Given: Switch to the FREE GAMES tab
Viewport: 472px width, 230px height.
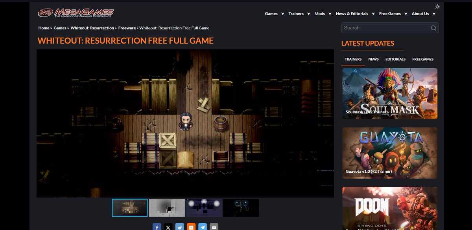Looking at the screenshot, I should [423, 59].
